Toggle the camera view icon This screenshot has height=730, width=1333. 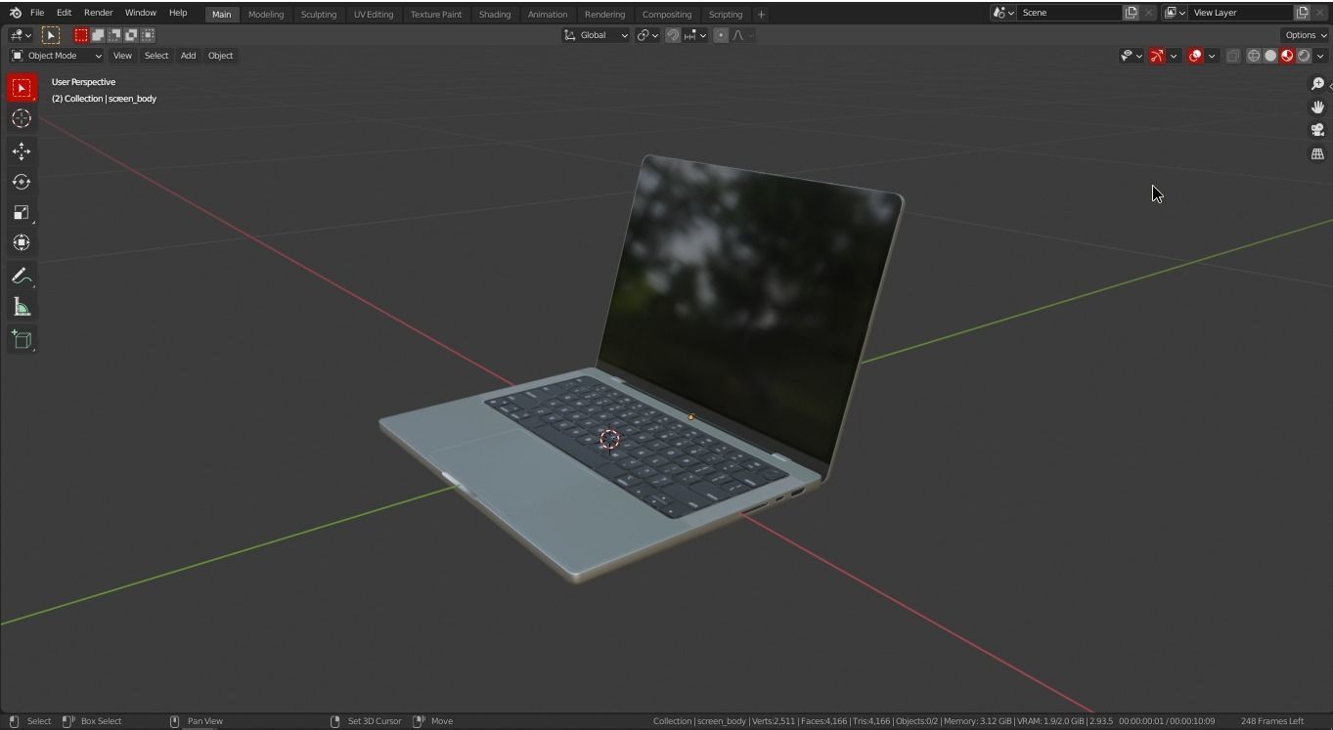pos(1317,131)
